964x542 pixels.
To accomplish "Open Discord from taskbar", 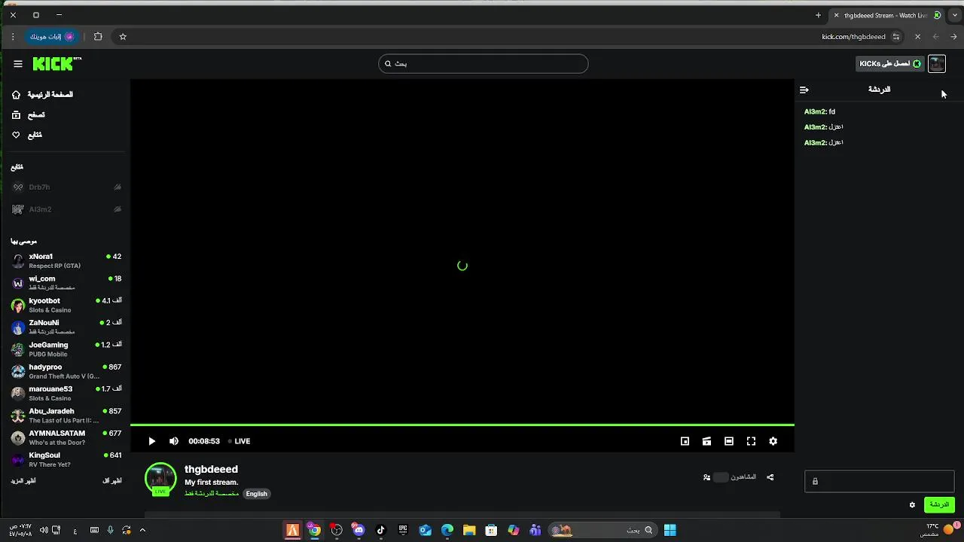I will pyautogui.click(x=358, y=530).
